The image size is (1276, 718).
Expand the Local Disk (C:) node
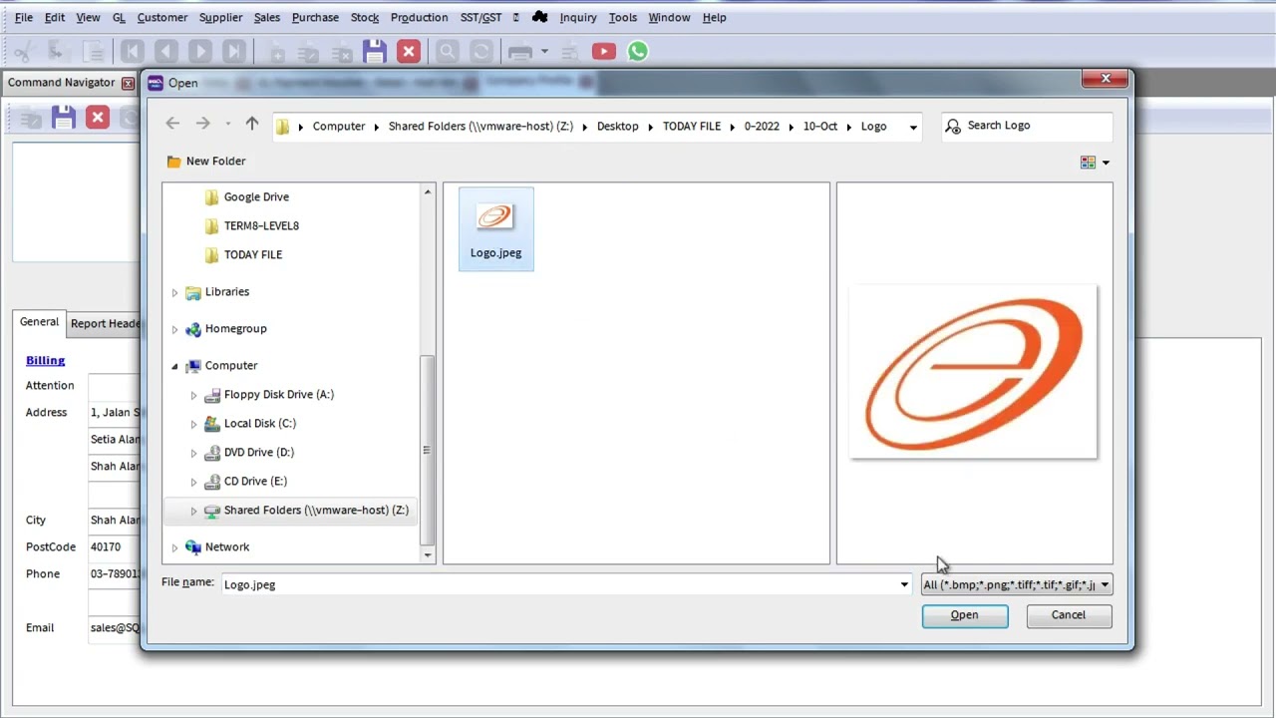tap(193, 424)
